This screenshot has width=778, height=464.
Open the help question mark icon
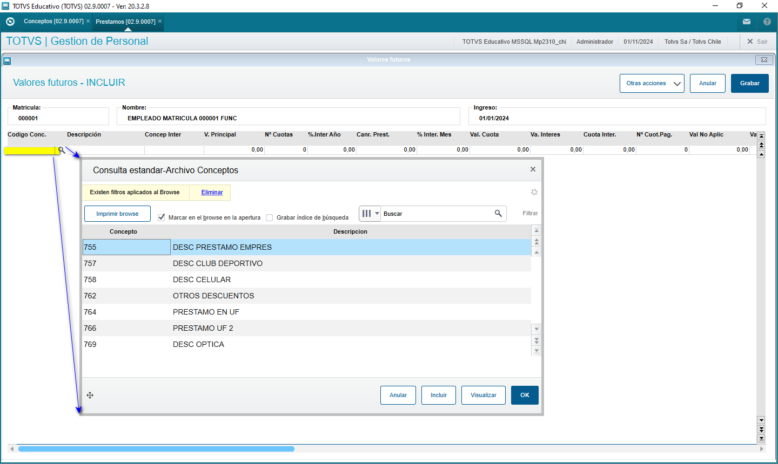click(x=767, y=22)
